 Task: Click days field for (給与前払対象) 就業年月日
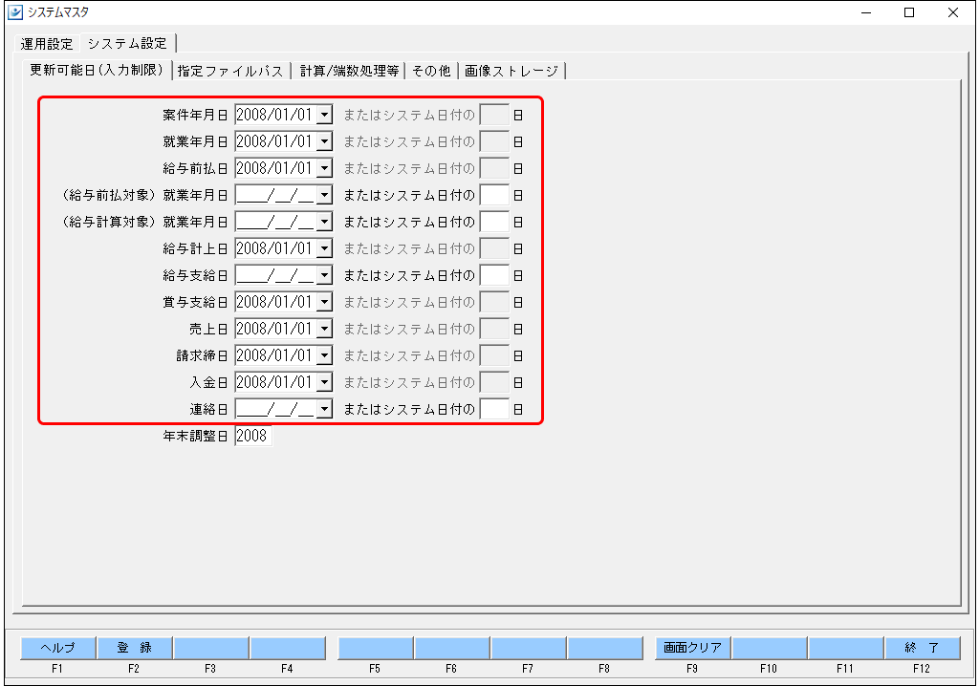click(494, 195)
